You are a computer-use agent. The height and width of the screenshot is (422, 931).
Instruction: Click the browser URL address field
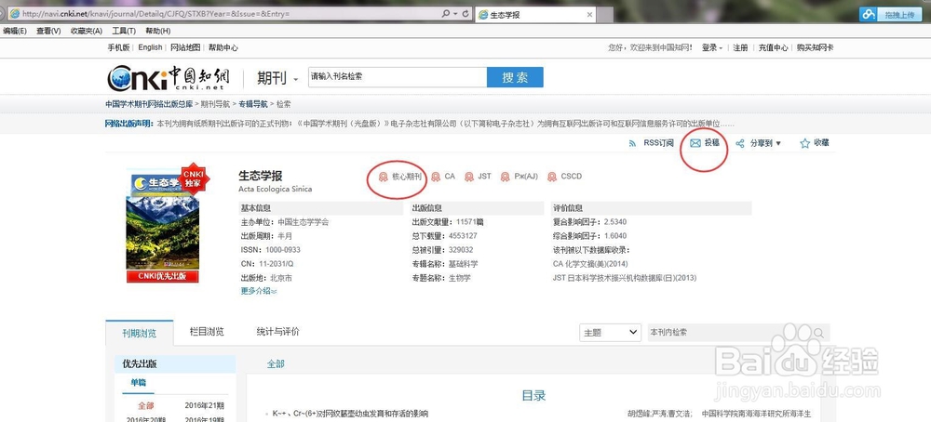(x=224, y=14)
